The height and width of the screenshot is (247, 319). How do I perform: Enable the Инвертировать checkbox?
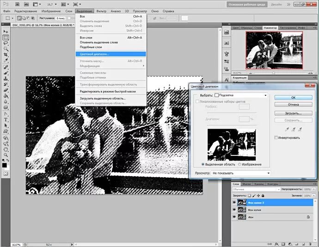[276, 138]
